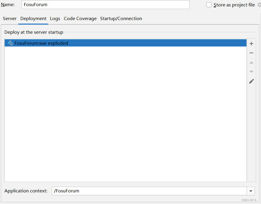Move the artifact up with the up arrow
This screenshot has width=261, height=204.
click(251, 63)
